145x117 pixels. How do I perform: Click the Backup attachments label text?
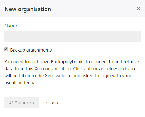pos(31,50)
